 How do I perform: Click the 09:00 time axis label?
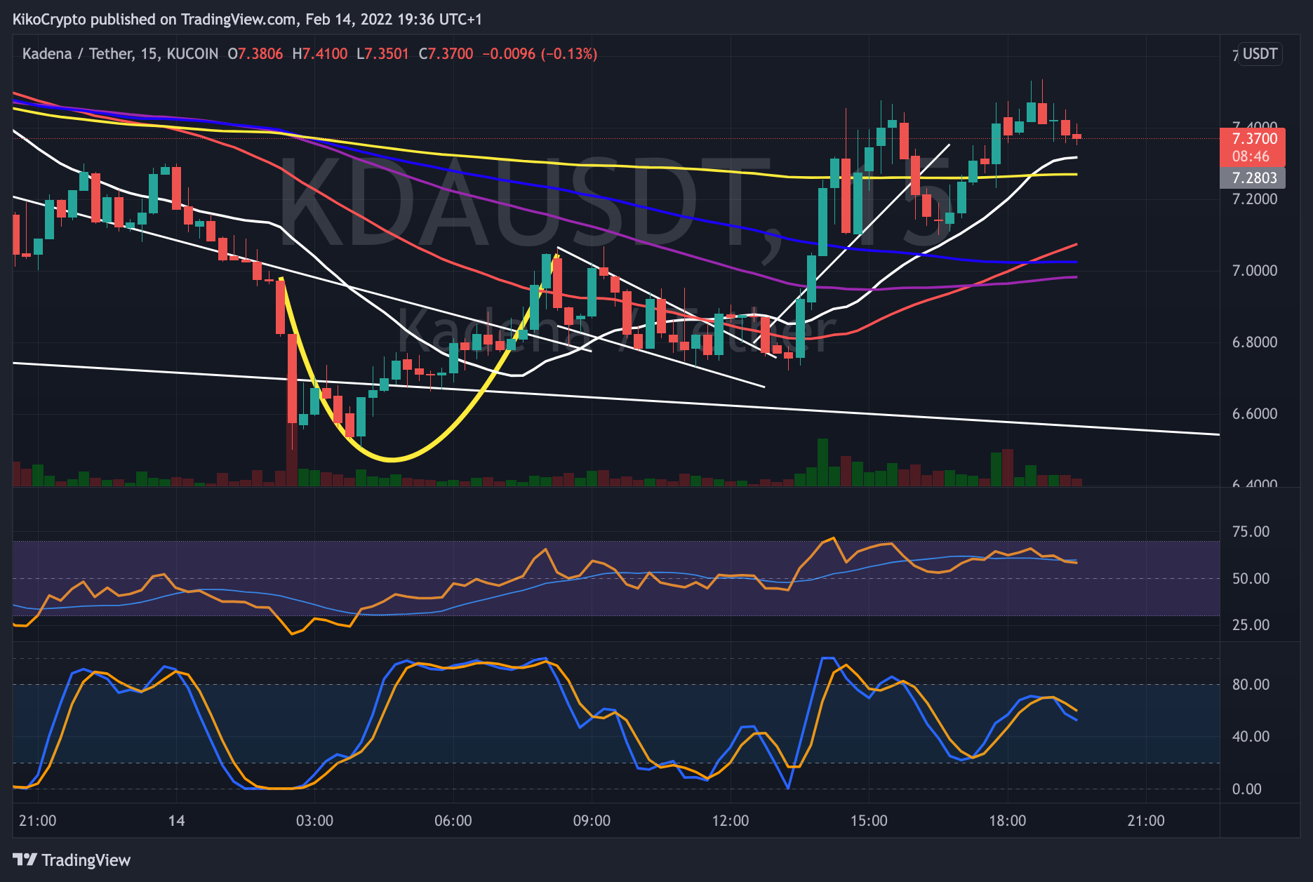592,820
